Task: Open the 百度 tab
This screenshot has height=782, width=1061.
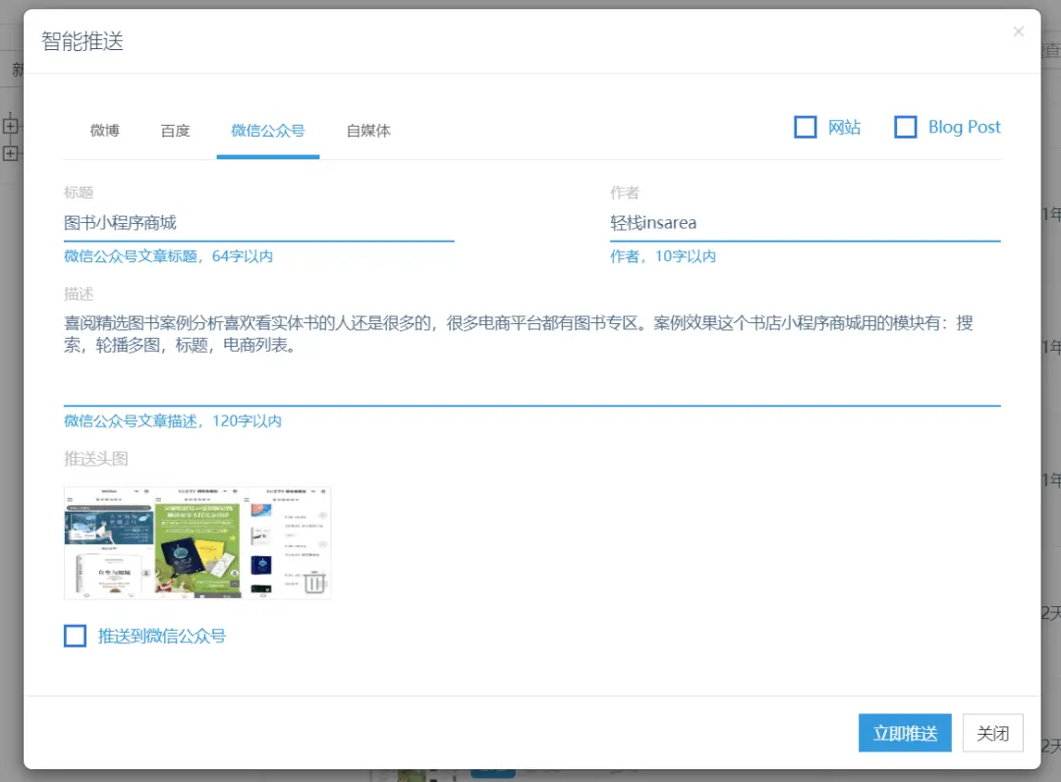Action: pyautogui.click(x=175, y=131)
